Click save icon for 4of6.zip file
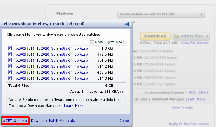Screen dimensions: 216x127 click(10, 66)
